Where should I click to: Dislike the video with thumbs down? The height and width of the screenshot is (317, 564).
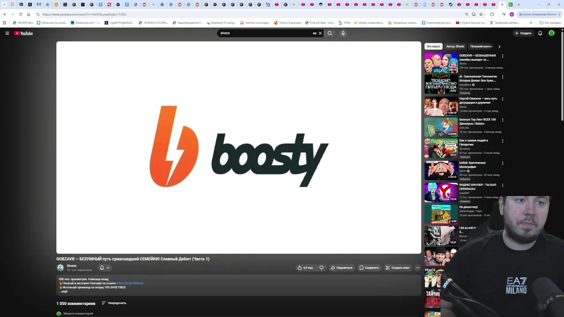321,268
